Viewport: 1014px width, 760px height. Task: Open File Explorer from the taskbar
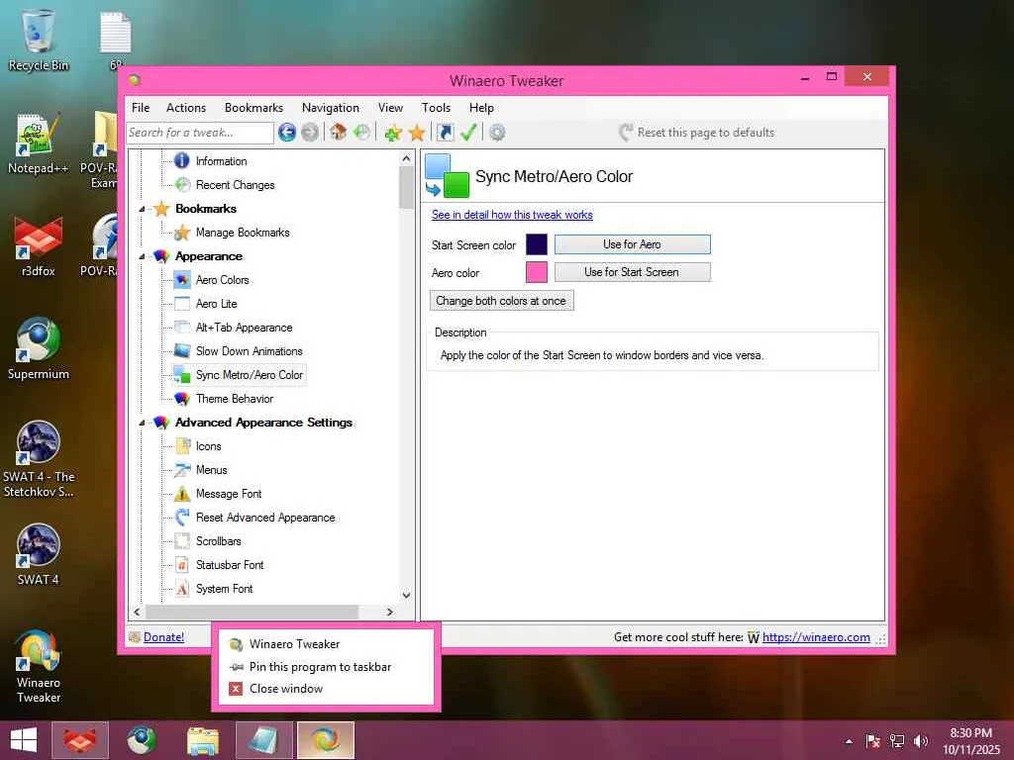(202, 740)
